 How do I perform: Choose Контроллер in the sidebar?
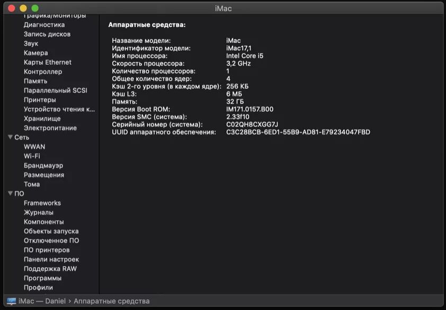tap(43, 72)
